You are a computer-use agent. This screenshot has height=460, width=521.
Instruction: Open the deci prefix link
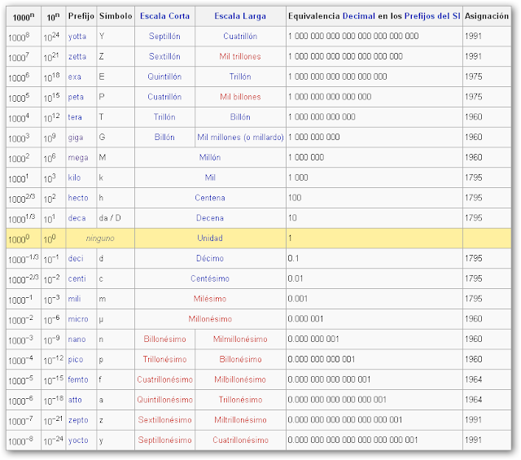(76, 259)
